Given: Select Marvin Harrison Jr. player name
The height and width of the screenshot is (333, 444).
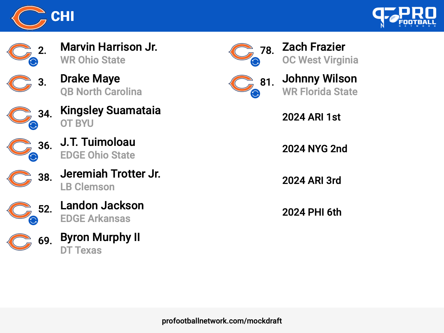Looking at the screenshot, I should pyautogui.click(x=109, y=47).
